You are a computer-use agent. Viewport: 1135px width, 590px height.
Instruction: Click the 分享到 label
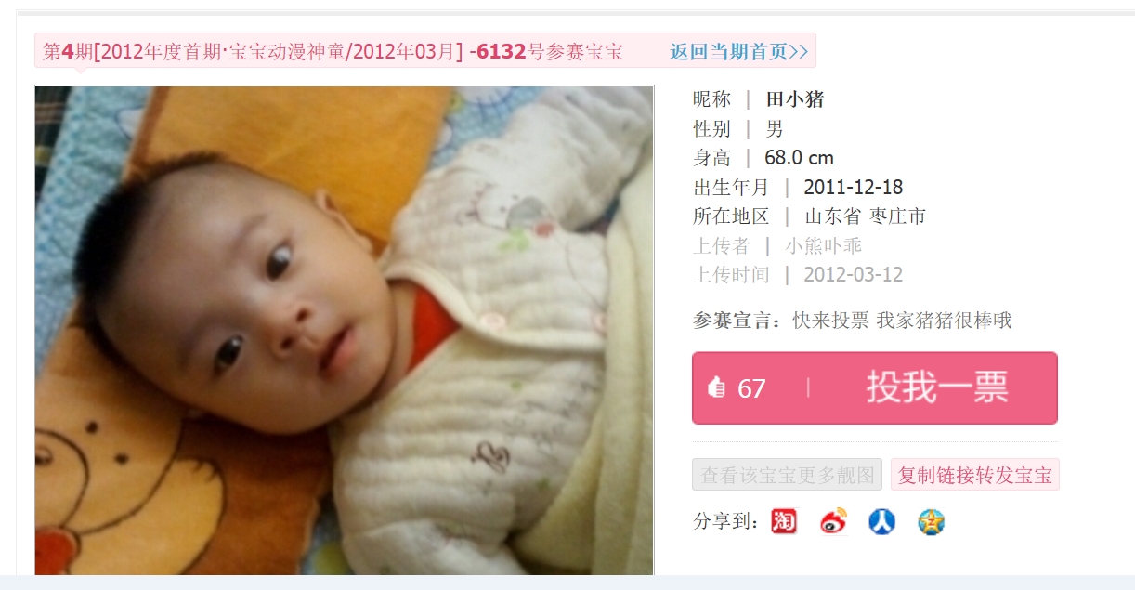727,522
